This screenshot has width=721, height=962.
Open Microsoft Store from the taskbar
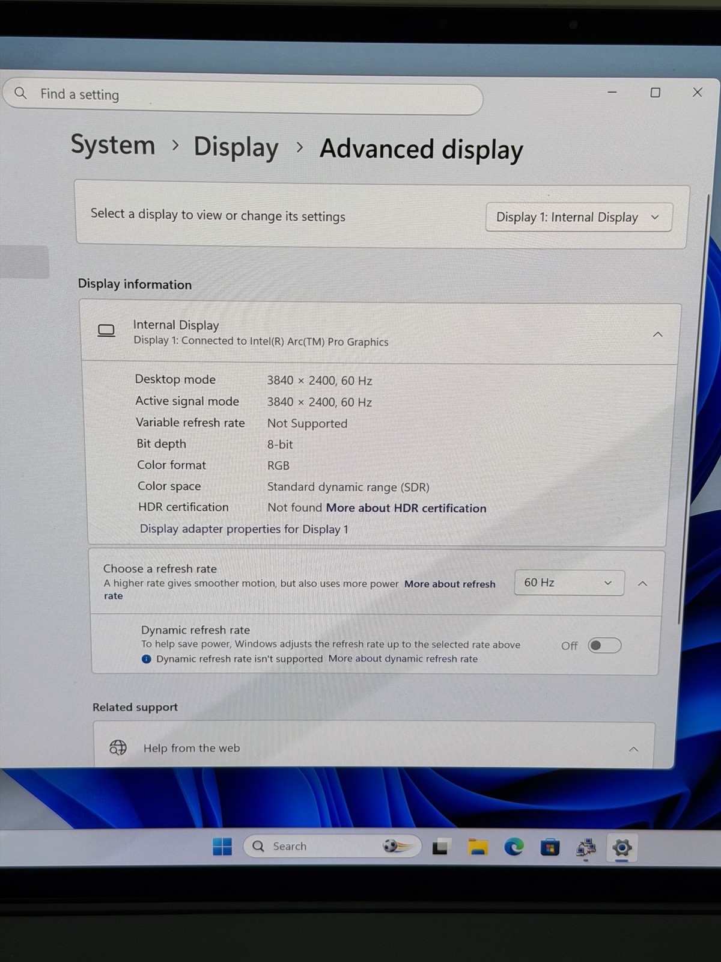click(x=550, y=848)
